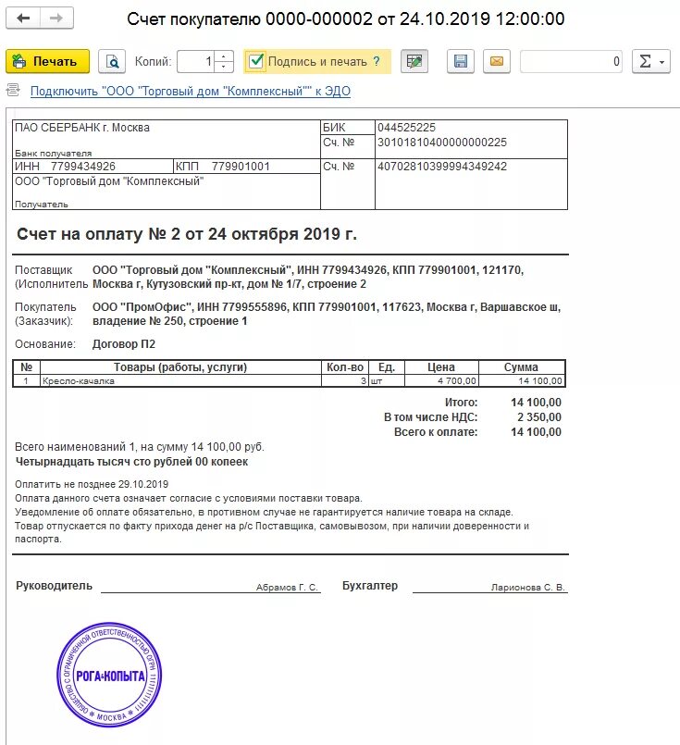Open the sigma sum dropdown
Screen dimensions: 680x745
click(651, 61)
